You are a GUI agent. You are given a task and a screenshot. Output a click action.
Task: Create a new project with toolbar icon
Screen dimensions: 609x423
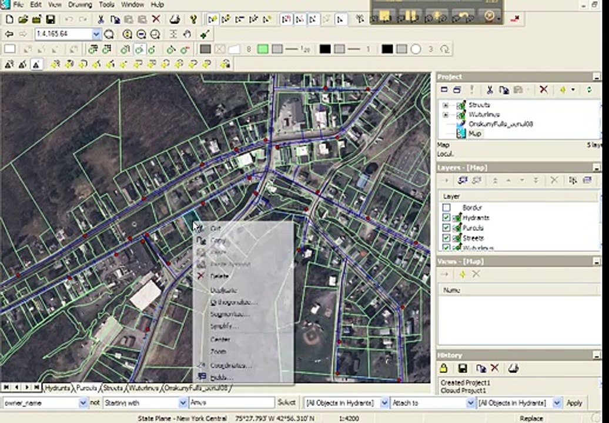click(x=9, y=19)
